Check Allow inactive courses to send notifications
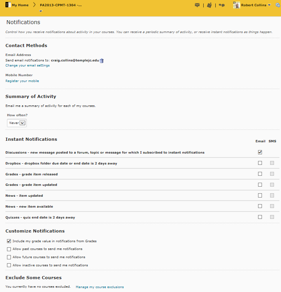 click(x=9, y=265)
